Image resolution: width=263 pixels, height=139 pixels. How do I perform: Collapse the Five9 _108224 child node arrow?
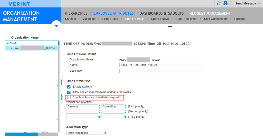coord(11,48)
